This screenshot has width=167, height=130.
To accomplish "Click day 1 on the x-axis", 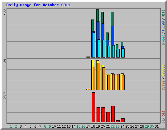I will click(11, 126).
